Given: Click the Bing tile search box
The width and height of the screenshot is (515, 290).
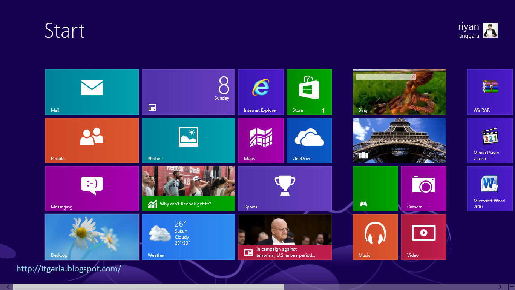Looking at the screenshot, I should pyautogui.click(x=386, y=77).
